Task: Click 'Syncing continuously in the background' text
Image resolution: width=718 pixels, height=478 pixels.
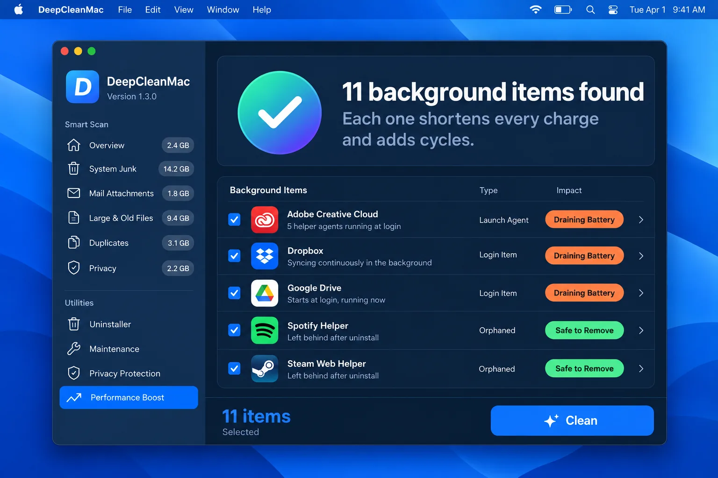Action: [359, 263]
